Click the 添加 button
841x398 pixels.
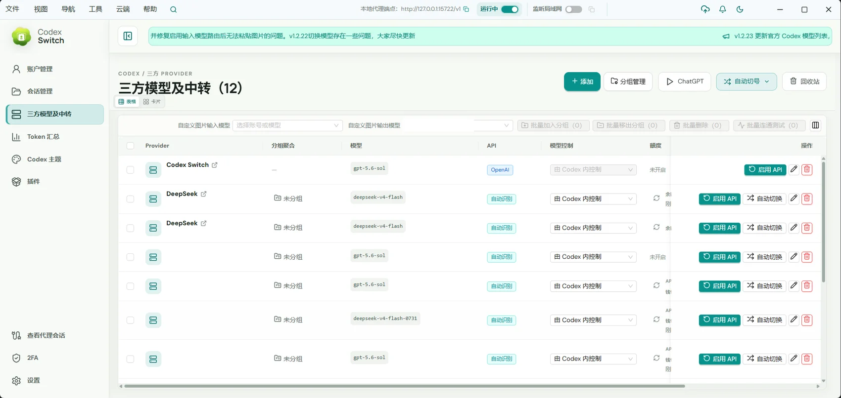tap(582, 81)
